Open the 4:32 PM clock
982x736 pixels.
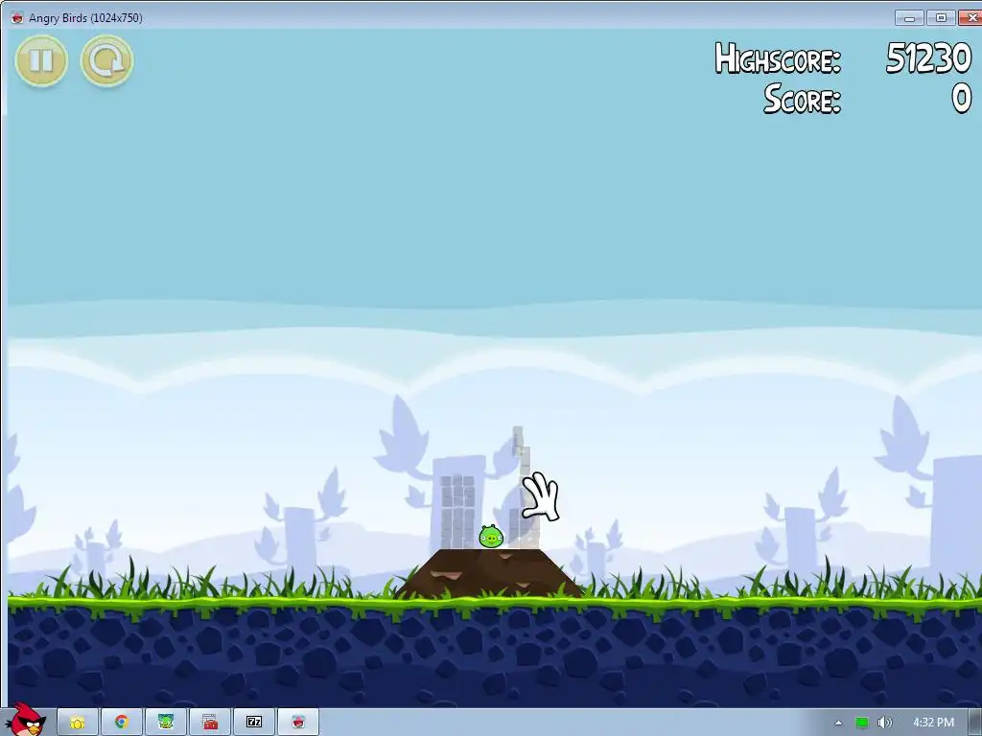933,723
